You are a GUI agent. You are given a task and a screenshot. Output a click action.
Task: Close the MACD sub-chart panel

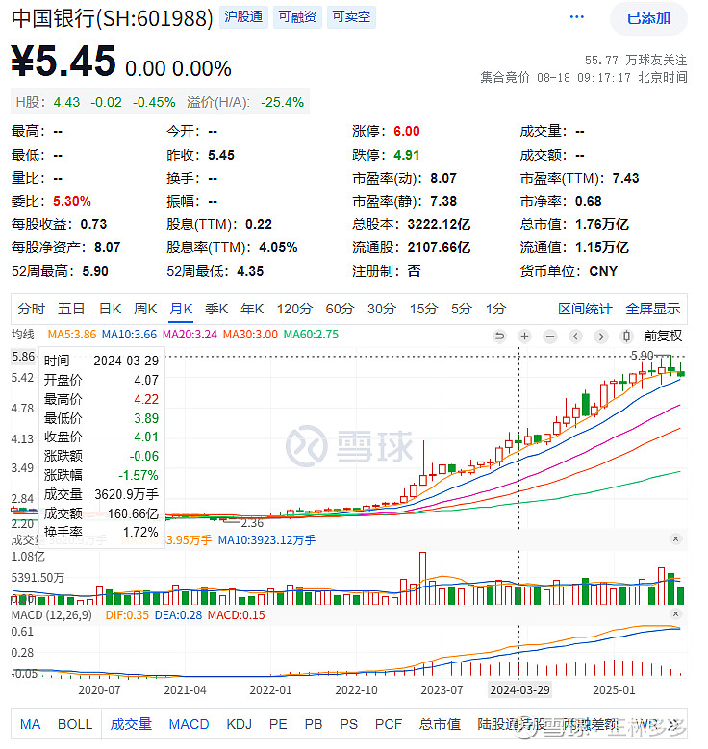click(675, 613)
